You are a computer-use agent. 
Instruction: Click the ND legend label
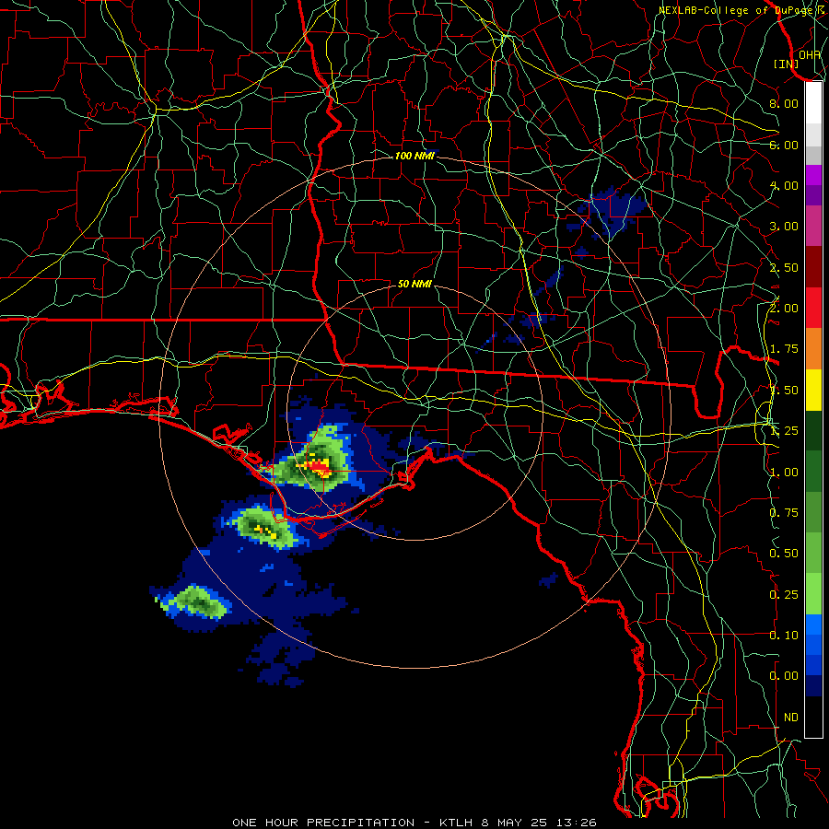coord(791,718)
